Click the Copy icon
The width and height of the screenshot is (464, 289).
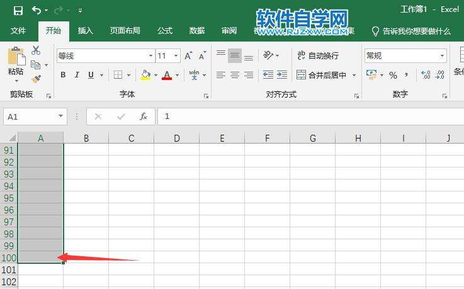(35, 65)
